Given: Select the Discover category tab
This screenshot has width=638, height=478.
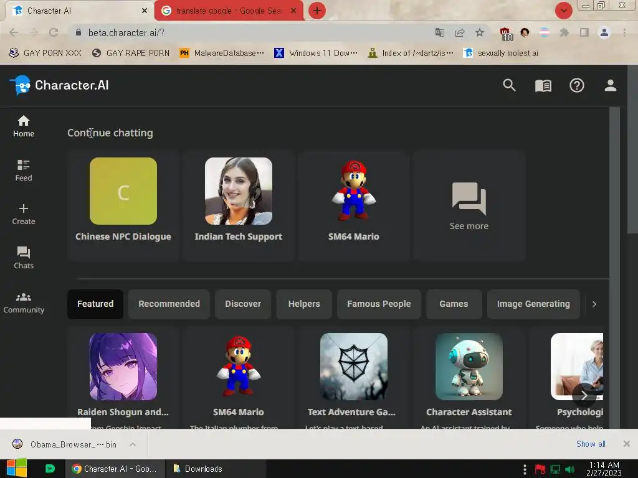Looking at the screenshot, I should click(243, 304).
